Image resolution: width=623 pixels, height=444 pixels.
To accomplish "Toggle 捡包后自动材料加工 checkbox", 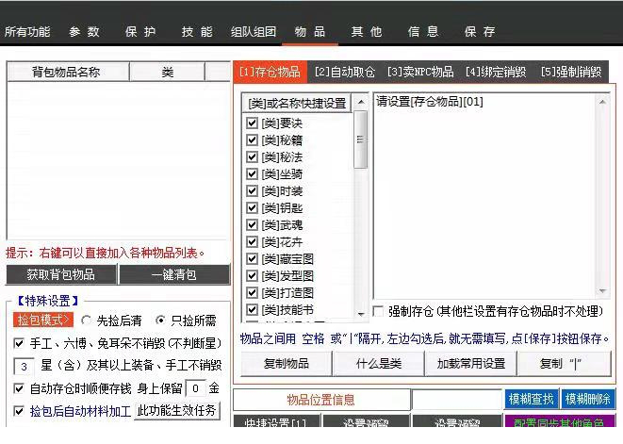I will (19, 411).
